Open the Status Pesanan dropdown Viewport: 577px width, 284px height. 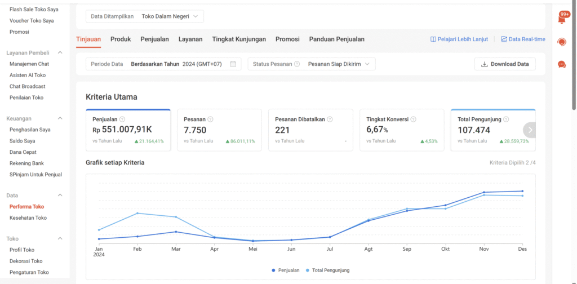312,64
